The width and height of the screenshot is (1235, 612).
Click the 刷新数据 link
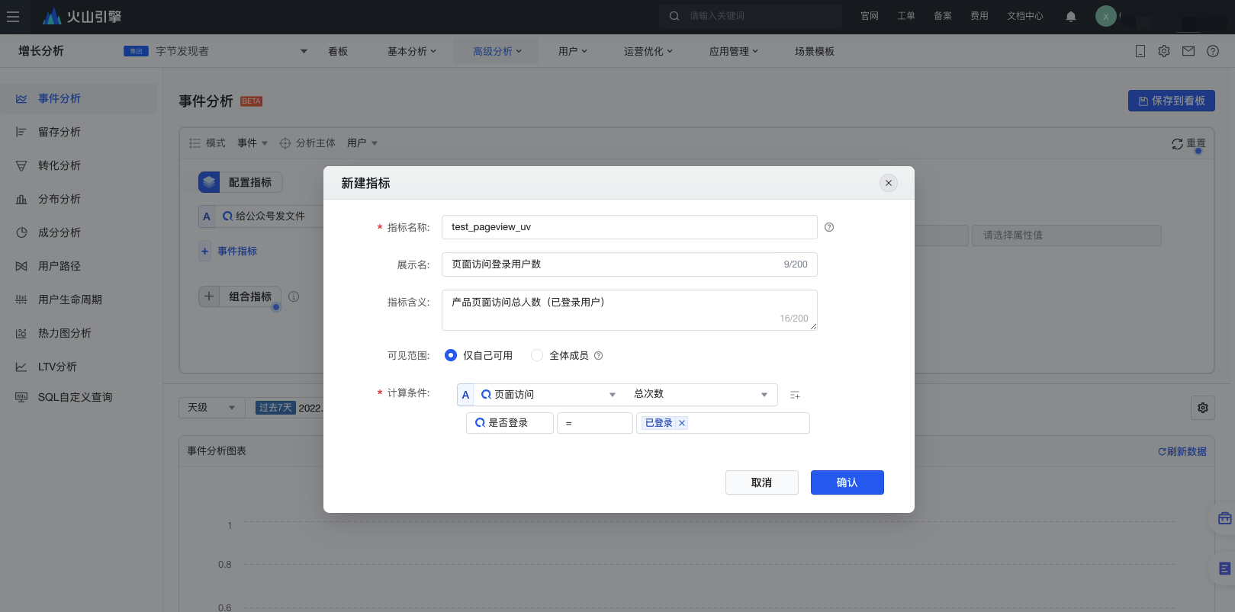tap(1182, 451)
